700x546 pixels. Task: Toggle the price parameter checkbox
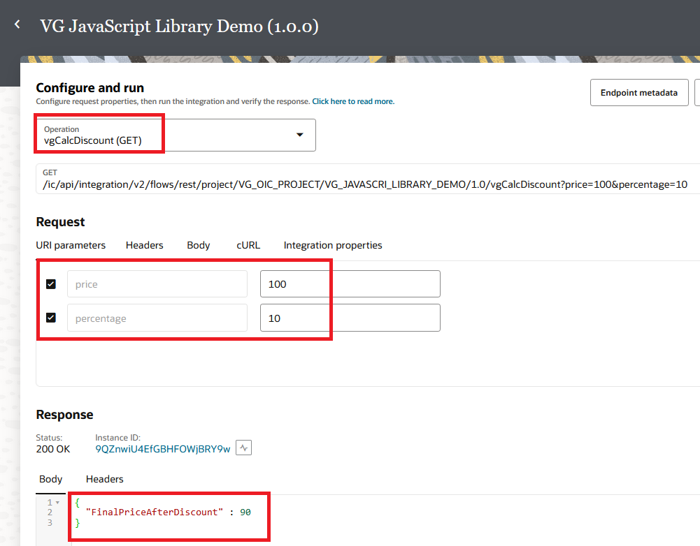51,284
